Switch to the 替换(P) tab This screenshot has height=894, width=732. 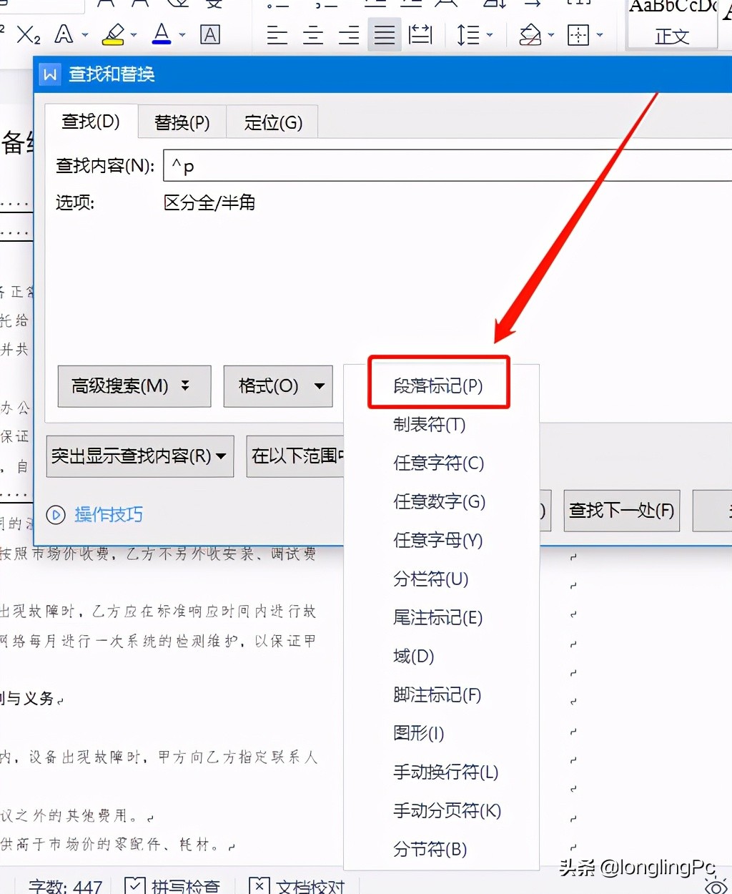pyautogui.click(x=181, y=122)
